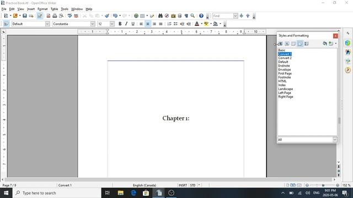This screenshot has width=353, height=198.
Task: Expand the 'All' styles filter dropdown
Action: (x=335, y=140)
